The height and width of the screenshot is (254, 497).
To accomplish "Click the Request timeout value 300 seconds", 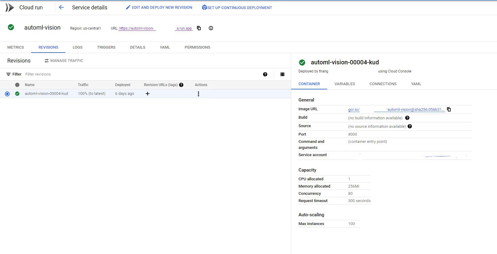I will (359, 201).
